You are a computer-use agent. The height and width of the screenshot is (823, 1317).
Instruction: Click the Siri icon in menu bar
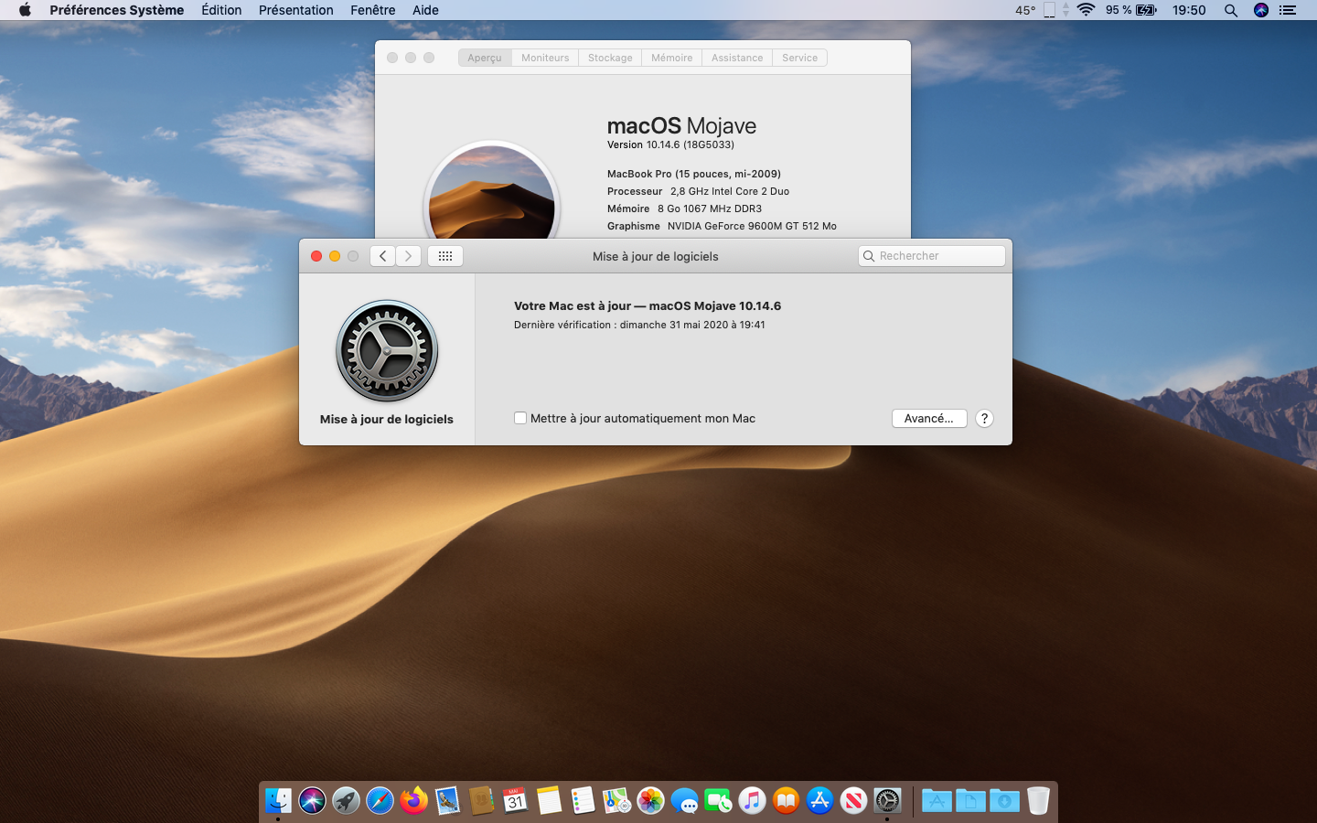click(x=1261, y=10)
